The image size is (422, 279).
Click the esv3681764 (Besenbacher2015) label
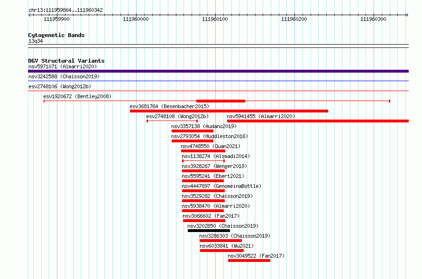click(169, 106)
